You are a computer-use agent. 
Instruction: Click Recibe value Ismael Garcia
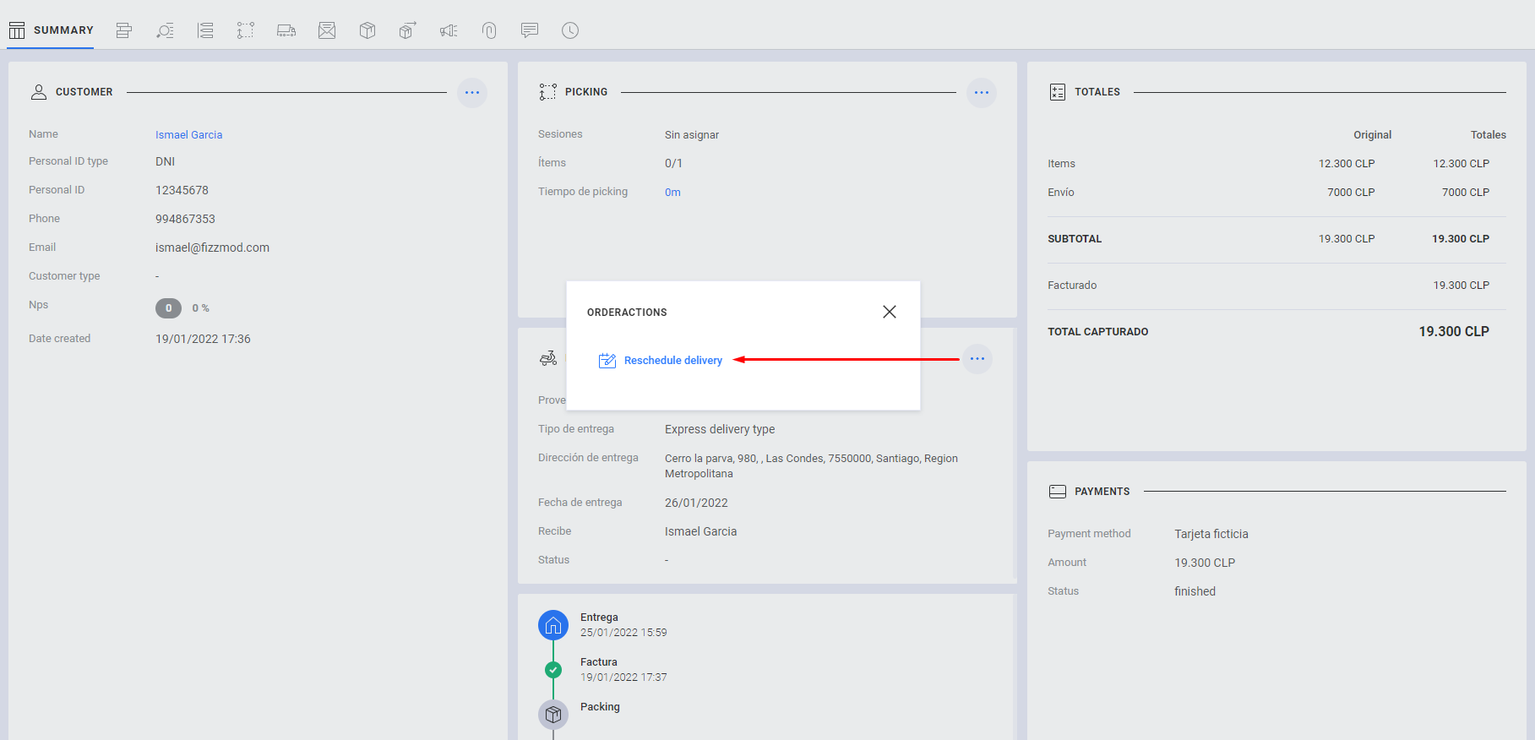point(701,531)
